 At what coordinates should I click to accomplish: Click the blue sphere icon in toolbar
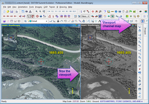(x=116, y=11)
